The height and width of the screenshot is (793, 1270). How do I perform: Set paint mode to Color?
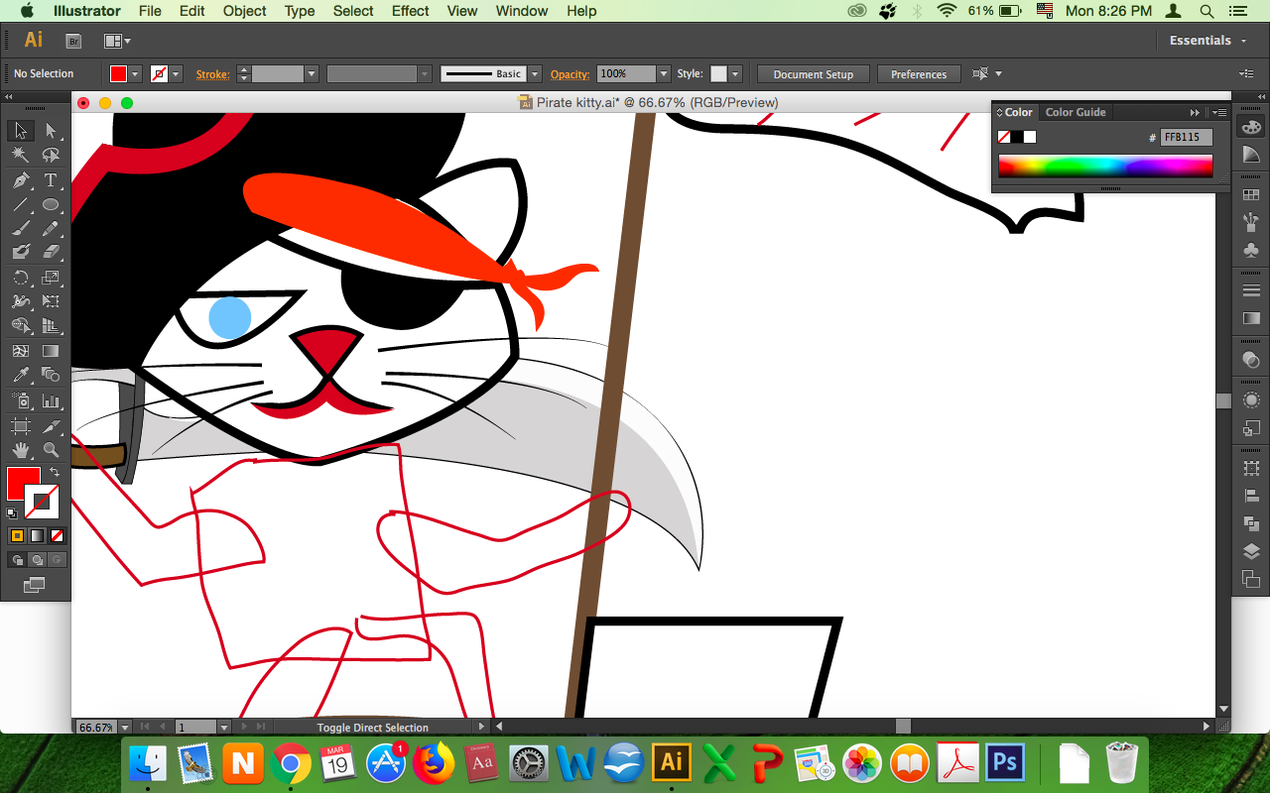point(17,535)
